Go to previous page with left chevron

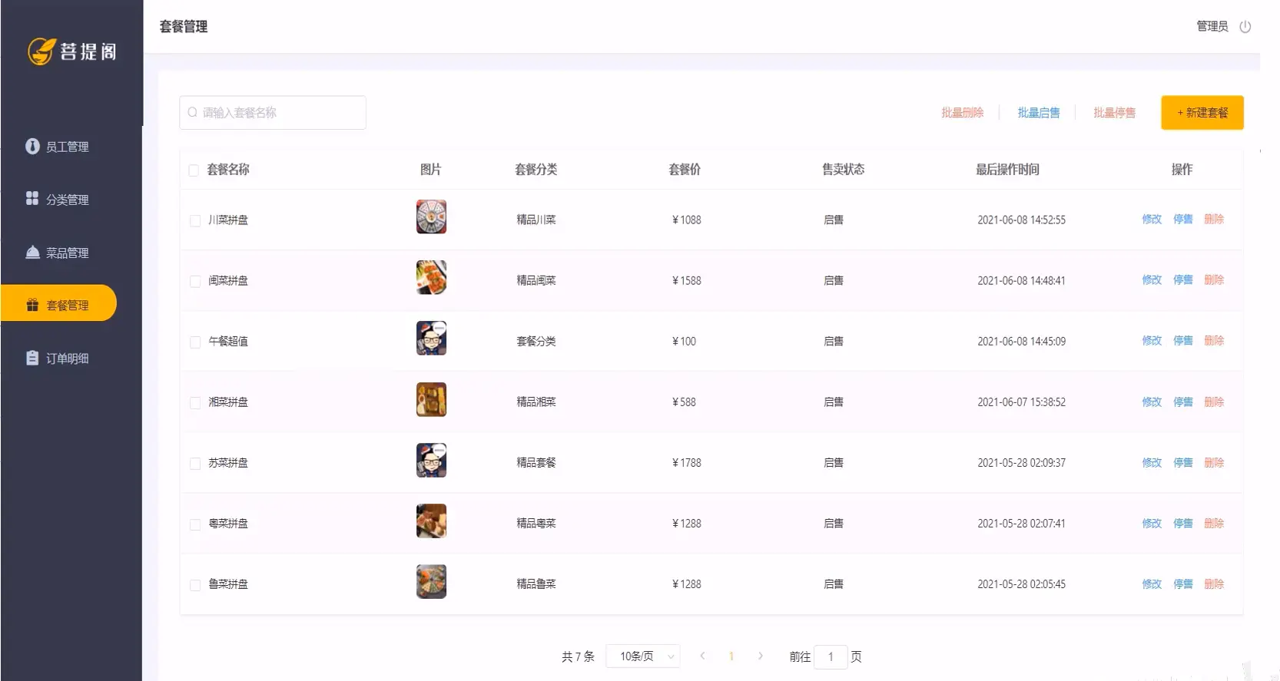(702, 656)
